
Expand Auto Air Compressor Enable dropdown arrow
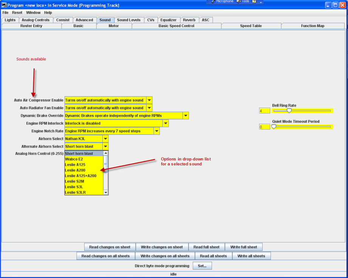coord(149,100)
